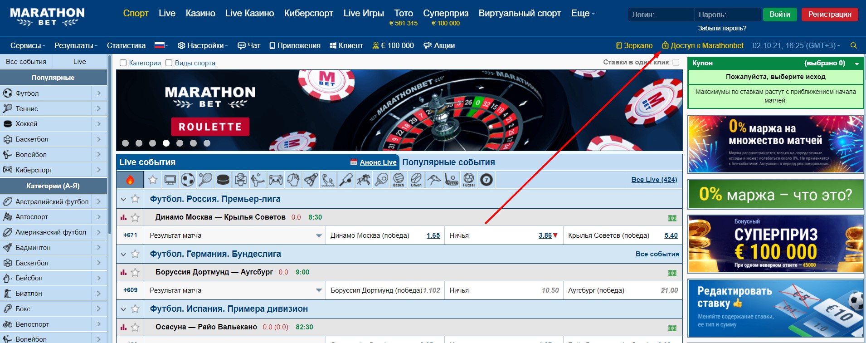Image resolution: width=866 pixels, height=343 pixels.
Task: Open the Забыли пароль? link
Action: coord(722,28)
